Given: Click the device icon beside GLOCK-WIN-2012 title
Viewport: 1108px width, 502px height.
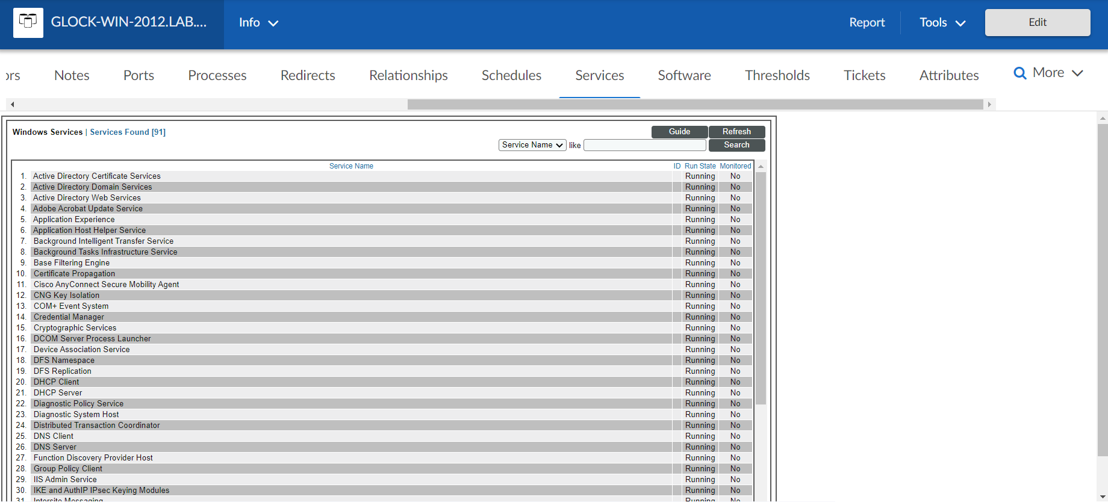Looking at the screenshot, I should click(x=28, y=23).
